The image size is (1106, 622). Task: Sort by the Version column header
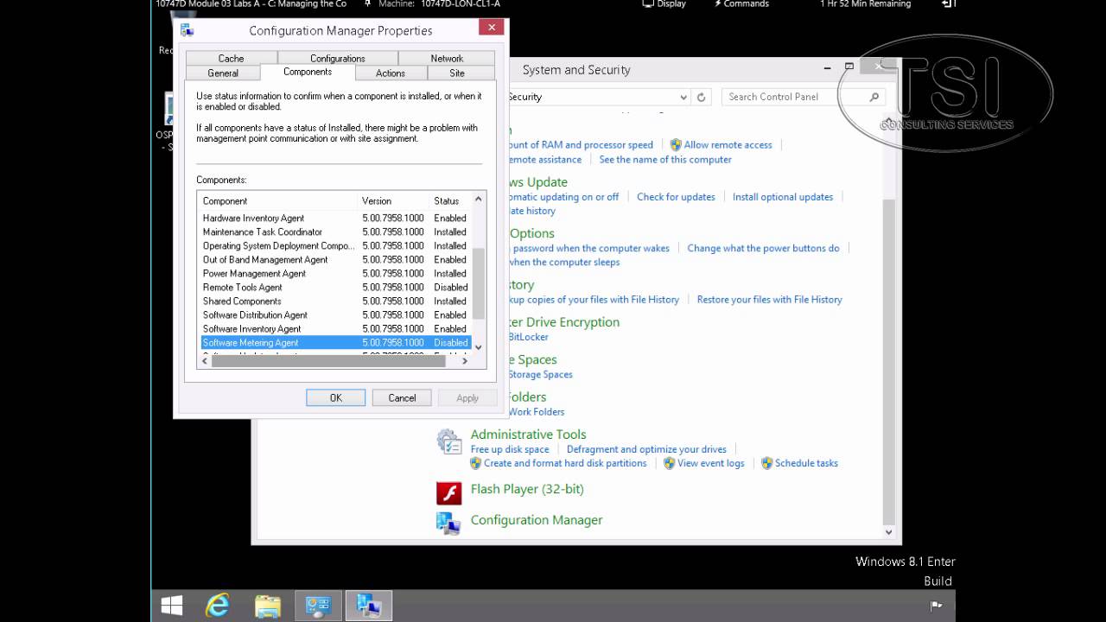point(395,200)
